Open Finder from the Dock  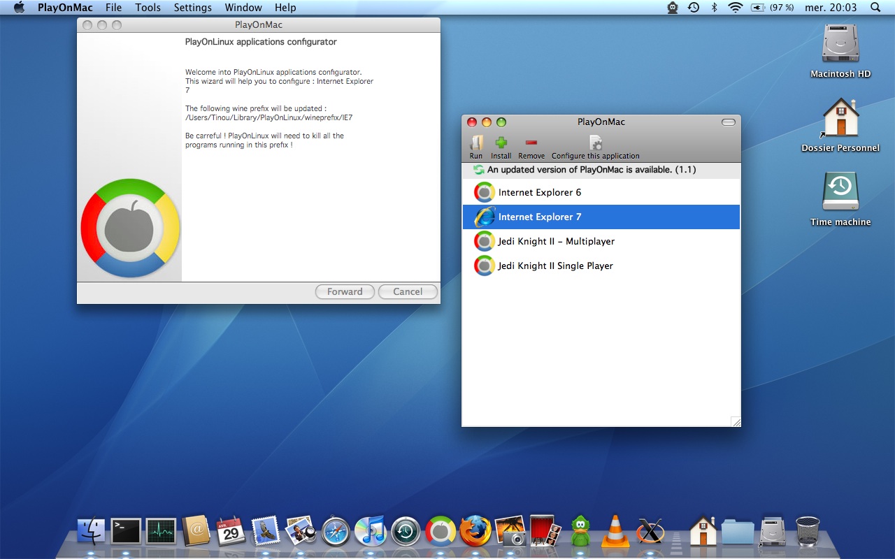click(91, 532)
